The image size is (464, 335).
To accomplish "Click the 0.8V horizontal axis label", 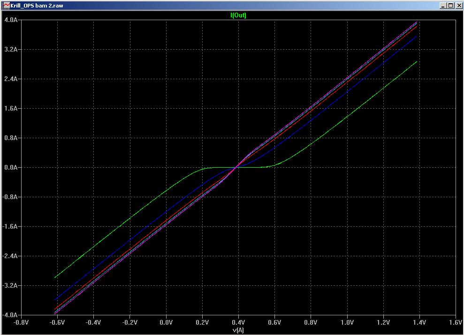I will (x=311, y=322).
